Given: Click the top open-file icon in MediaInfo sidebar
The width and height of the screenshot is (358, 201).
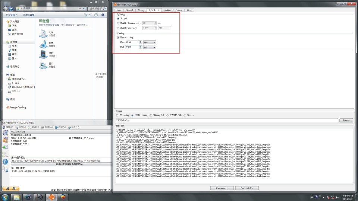Looking at the screenshot, I should (5, 132).
